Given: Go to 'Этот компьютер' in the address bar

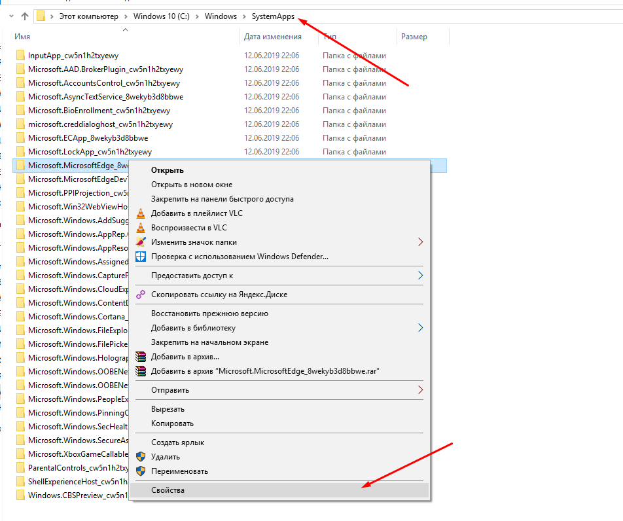Looking at the screenshot, I should pos(89,16).
